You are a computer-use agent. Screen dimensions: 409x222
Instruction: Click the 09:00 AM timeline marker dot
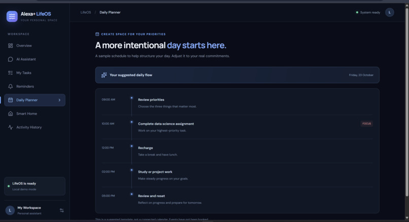point(131,98)
